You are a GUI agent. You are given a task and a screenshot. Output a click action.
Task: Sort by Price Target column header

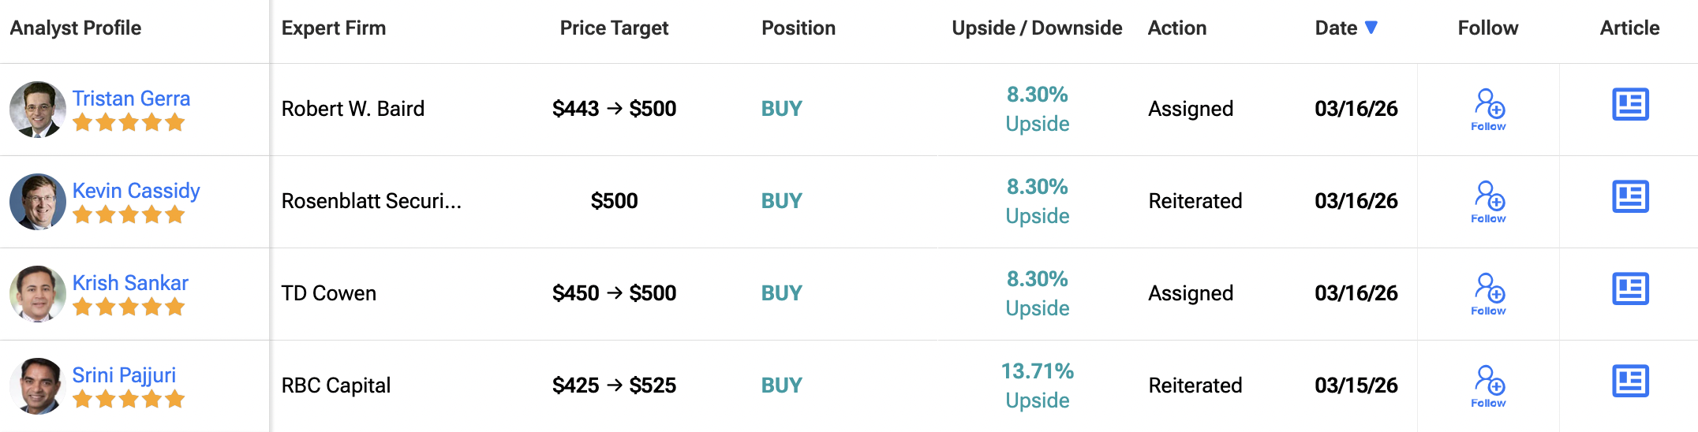point(614,28)
